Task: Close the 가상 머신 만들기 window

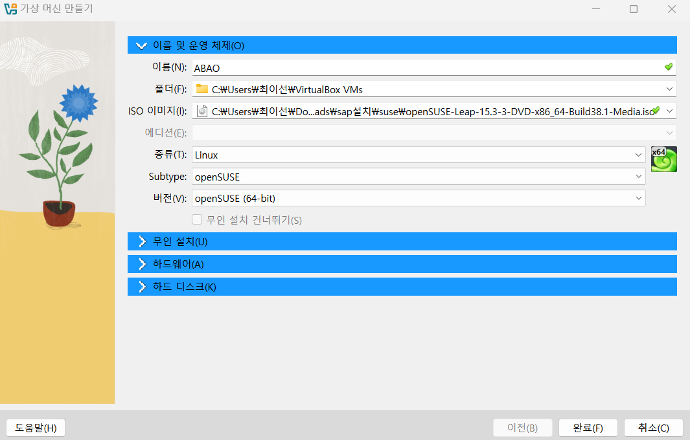Action: point(671,9)
